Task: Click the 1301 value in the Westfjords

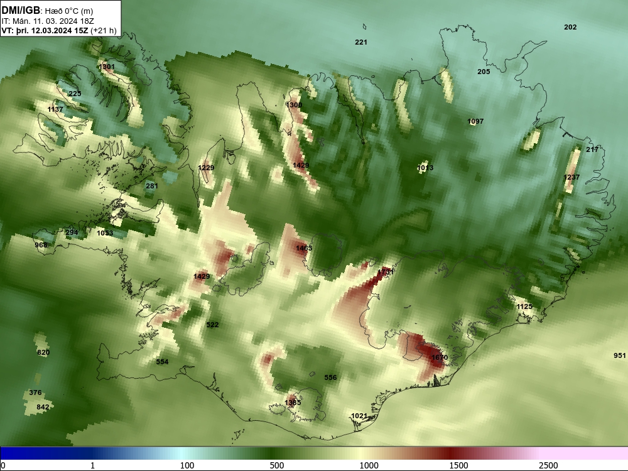Action: (x=107, y=67)
